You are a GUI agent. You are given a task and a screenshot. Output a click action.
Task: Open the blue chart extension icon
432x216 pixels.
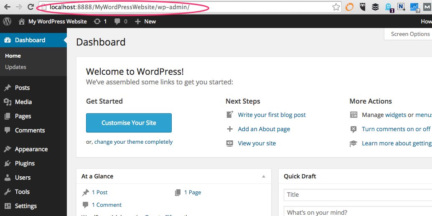(414, 8)
